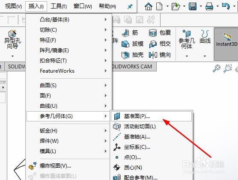
Task: Open the 窗口(W) menu
Action: [83, 6]
